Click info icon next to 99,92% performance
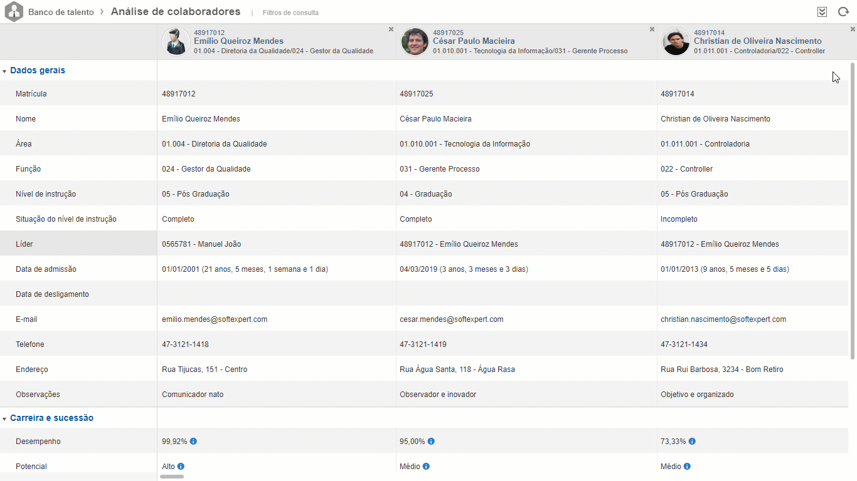Image resolution: width=857 pixels, height=481 pixels. (x=193, y=442)
